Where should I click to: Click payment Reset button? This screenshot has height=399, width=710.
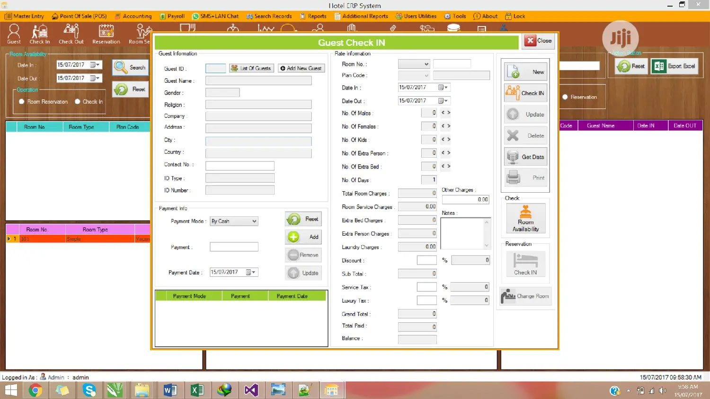tap(303, 219)
